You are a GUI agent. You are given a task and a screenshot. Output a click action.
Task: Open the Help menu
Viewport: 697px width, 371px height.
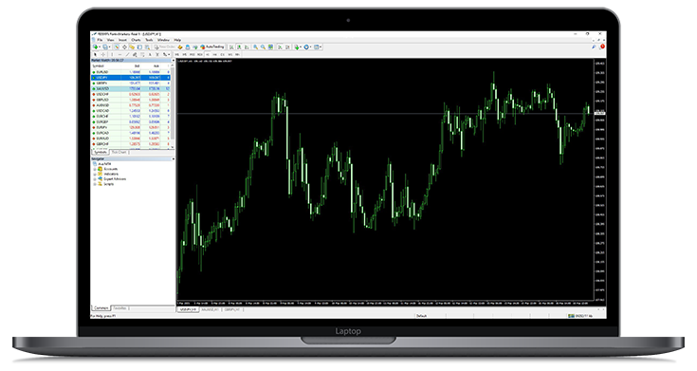177,40
